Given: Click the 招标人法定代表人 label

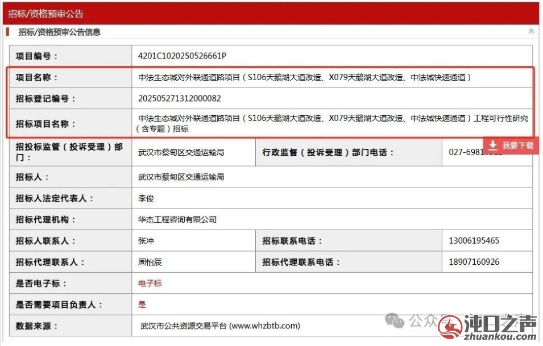Looking at the screenshot, I should click(x=55, y=199).
